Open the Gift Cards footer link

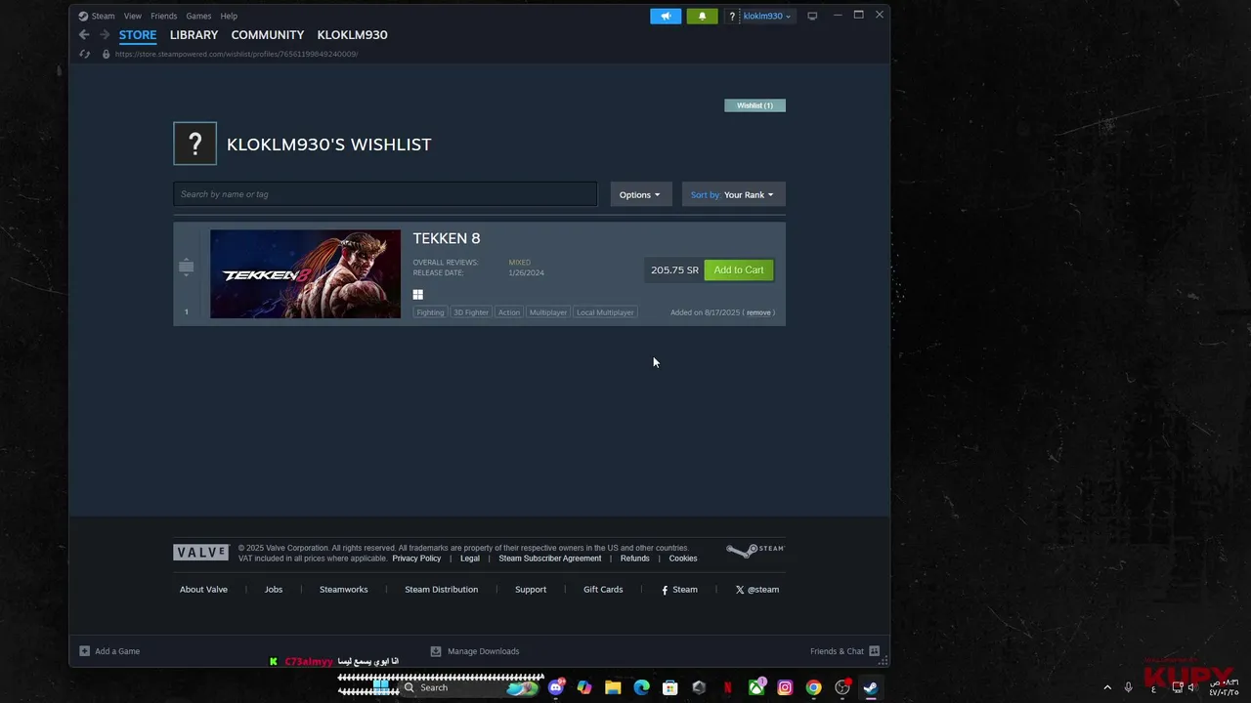click(x=603, y=590)
